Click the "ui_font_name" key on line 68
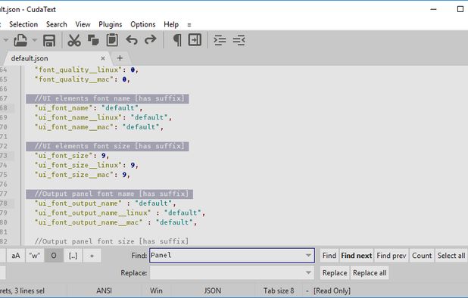468x298 pixels. pyautogui.click(x=64, y=108)
